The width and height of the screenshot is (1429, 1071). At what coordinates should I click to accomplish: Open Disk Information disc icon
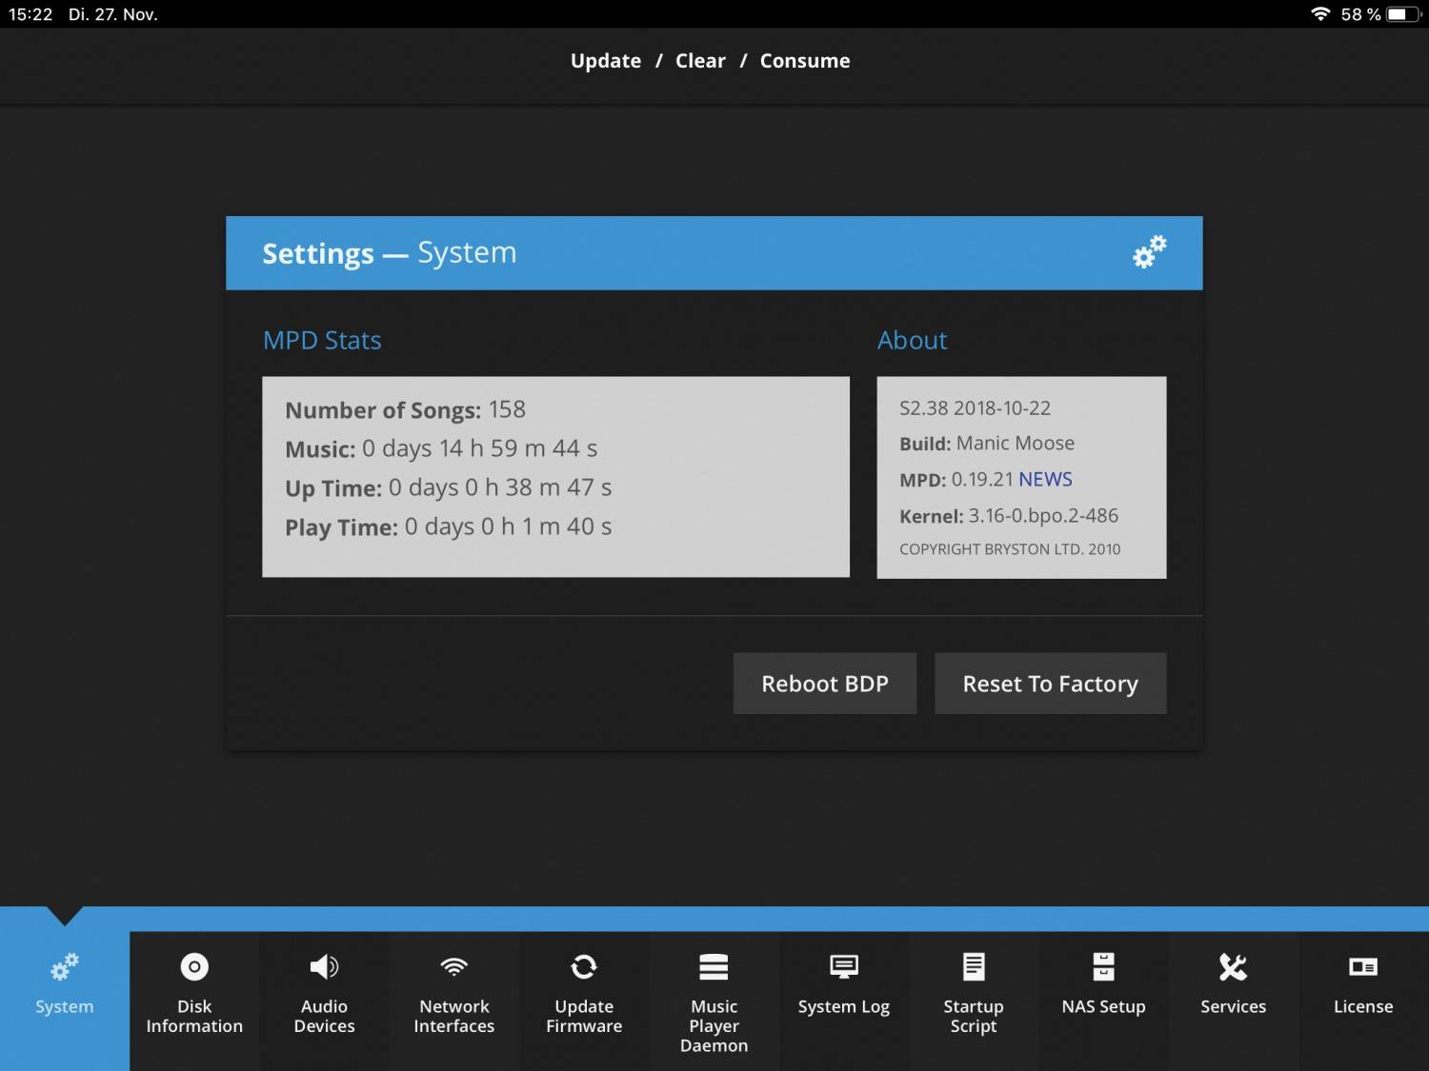click(x=194, y=967)
